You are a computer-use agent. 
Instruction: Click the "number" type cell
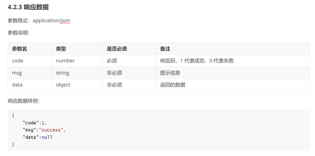click(65, 61)
